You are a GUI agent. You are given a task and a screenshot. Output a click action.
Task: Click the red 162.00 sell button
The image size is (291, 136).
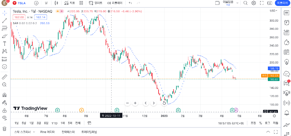coord(19,17)
